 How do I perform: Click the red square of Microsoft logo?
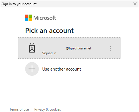click(27, 16)
